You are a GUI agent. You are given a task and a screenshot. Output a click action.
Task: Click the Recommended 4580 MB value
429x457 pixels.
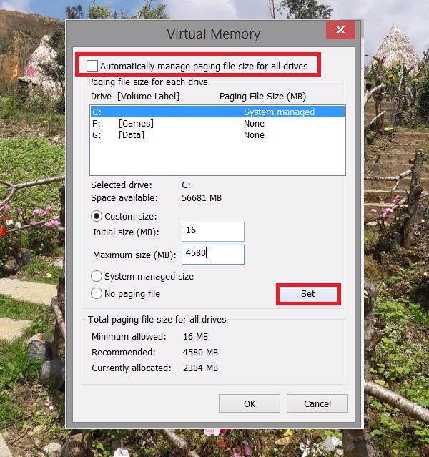click(x=200, y=352)
